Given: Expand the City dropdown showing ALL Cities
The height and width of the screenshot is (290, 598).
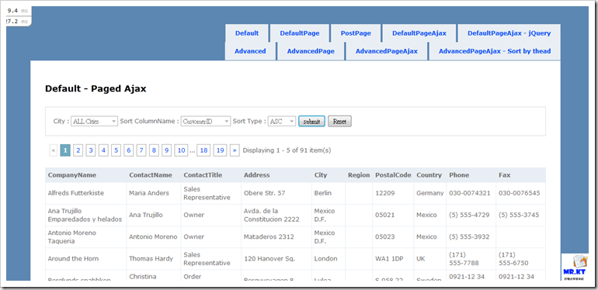Looking at the screenshot, I should pyautogui.click(x=94, y=122).
